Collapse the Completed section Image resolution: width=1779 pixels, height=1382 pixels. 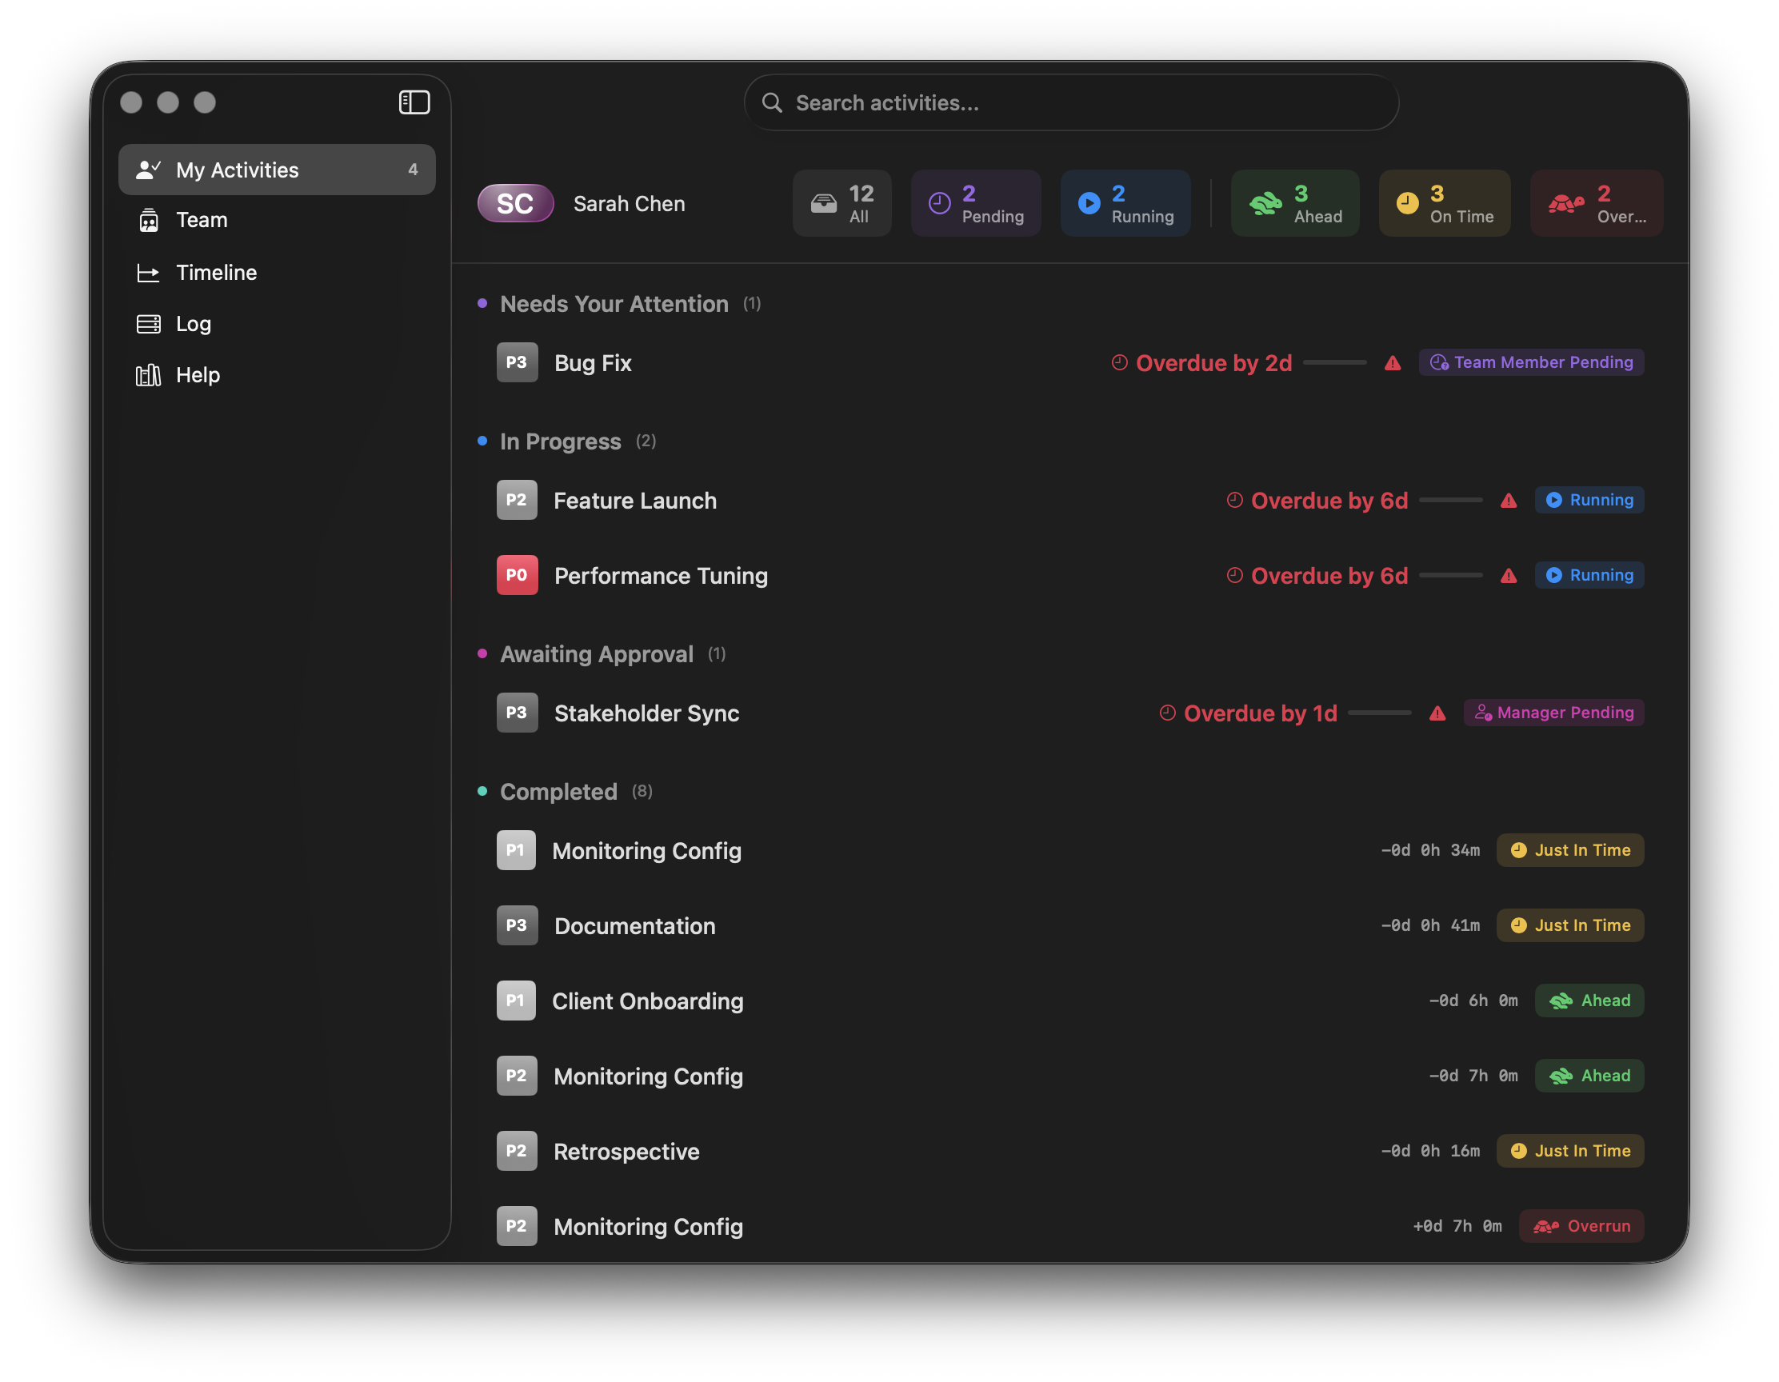558,791
